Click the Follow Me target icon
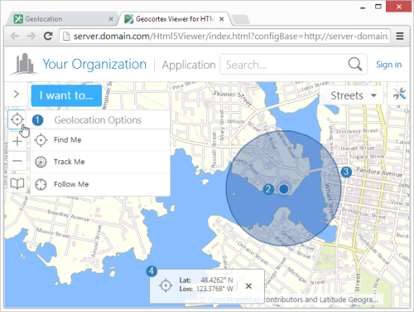Image resolution: width=414 pixels, height=312 pixels. (x=41, y=184)
